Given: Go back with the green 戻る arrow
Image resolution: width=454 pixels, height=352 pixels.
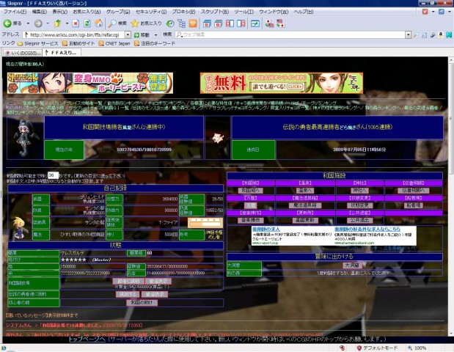Looking at the screenshot, I should pyautogui.click(x=12, y=23).
